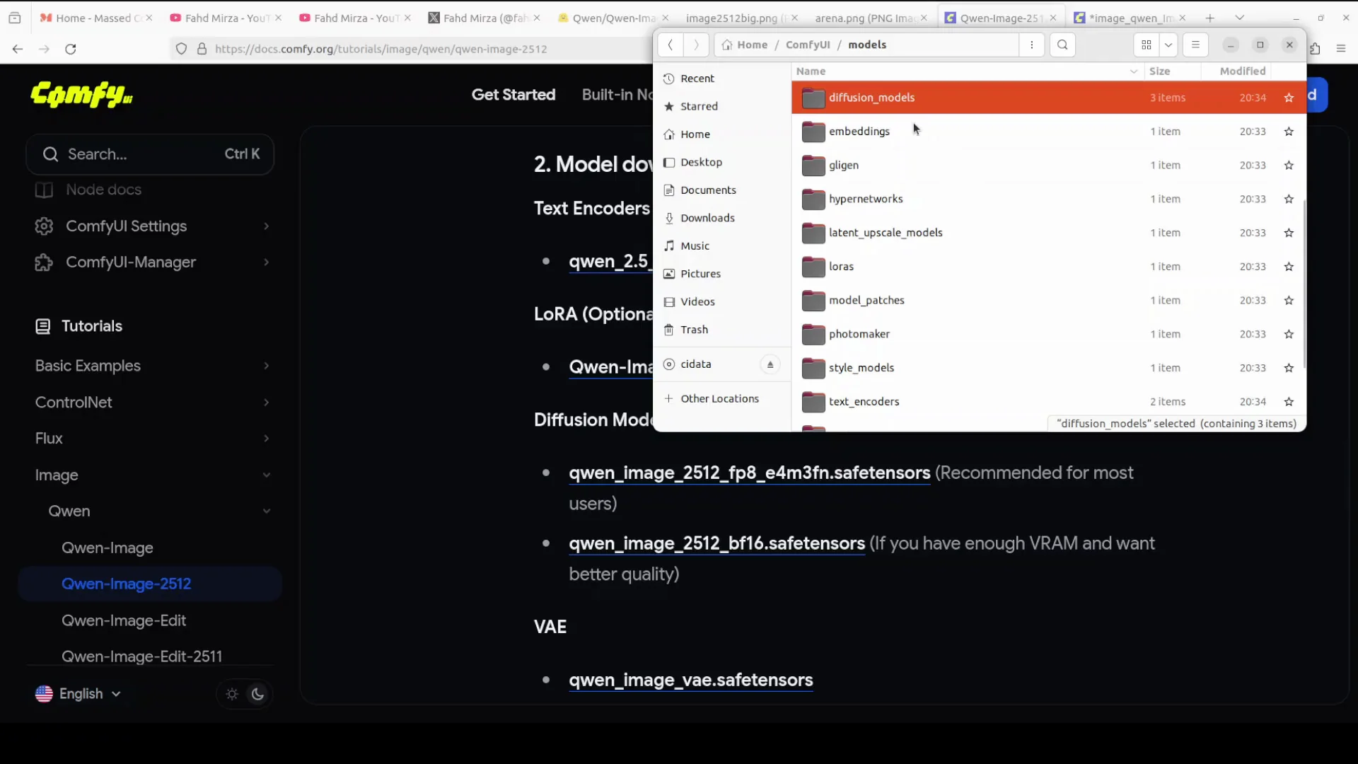Image resolution: width=1358 pixels, height=764 pixels.
Task: Collapse the Image section in the sidebar
Action: point(267,475)
